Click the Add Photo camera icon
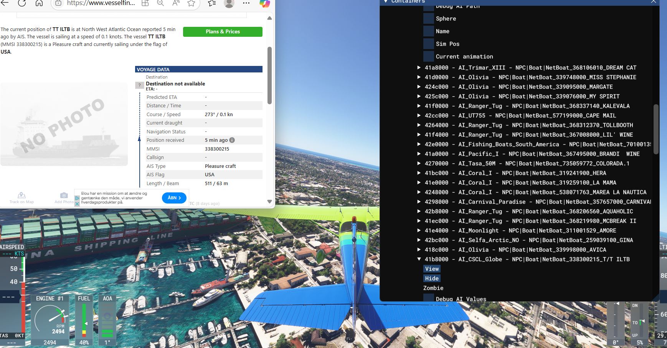The width and height of the screenshot is (667, 348). [x=64, y=195]
